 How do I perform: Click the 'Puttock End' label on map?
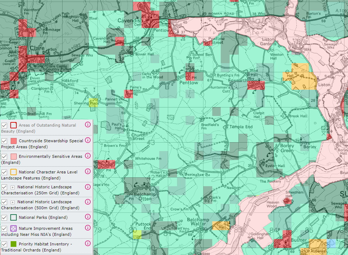(x=143, y=226)
